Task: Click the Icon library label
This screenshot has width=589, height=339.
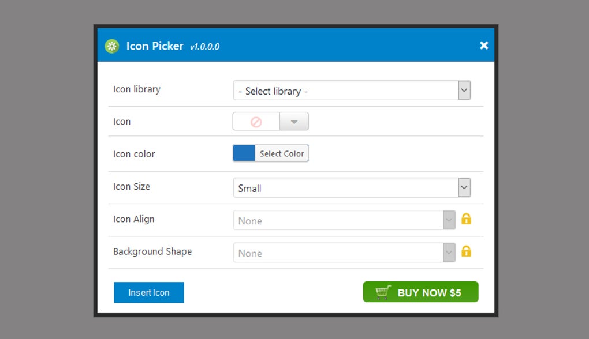Action: (137, 89)
